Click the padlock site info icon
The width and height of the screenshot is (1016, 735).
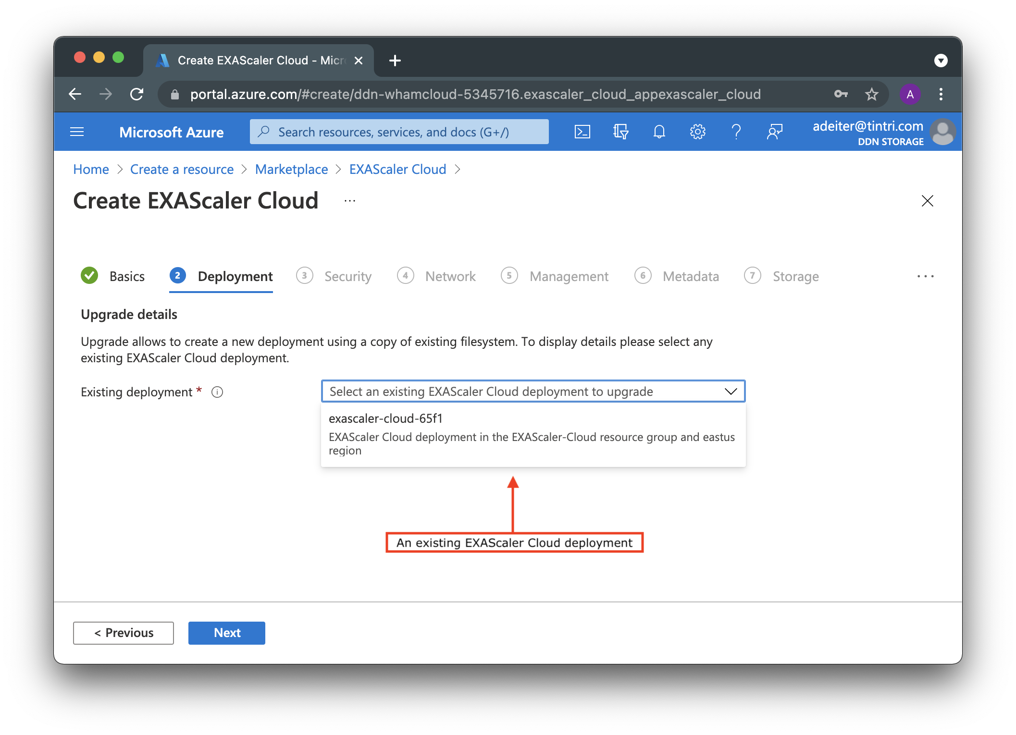point(175,95)
